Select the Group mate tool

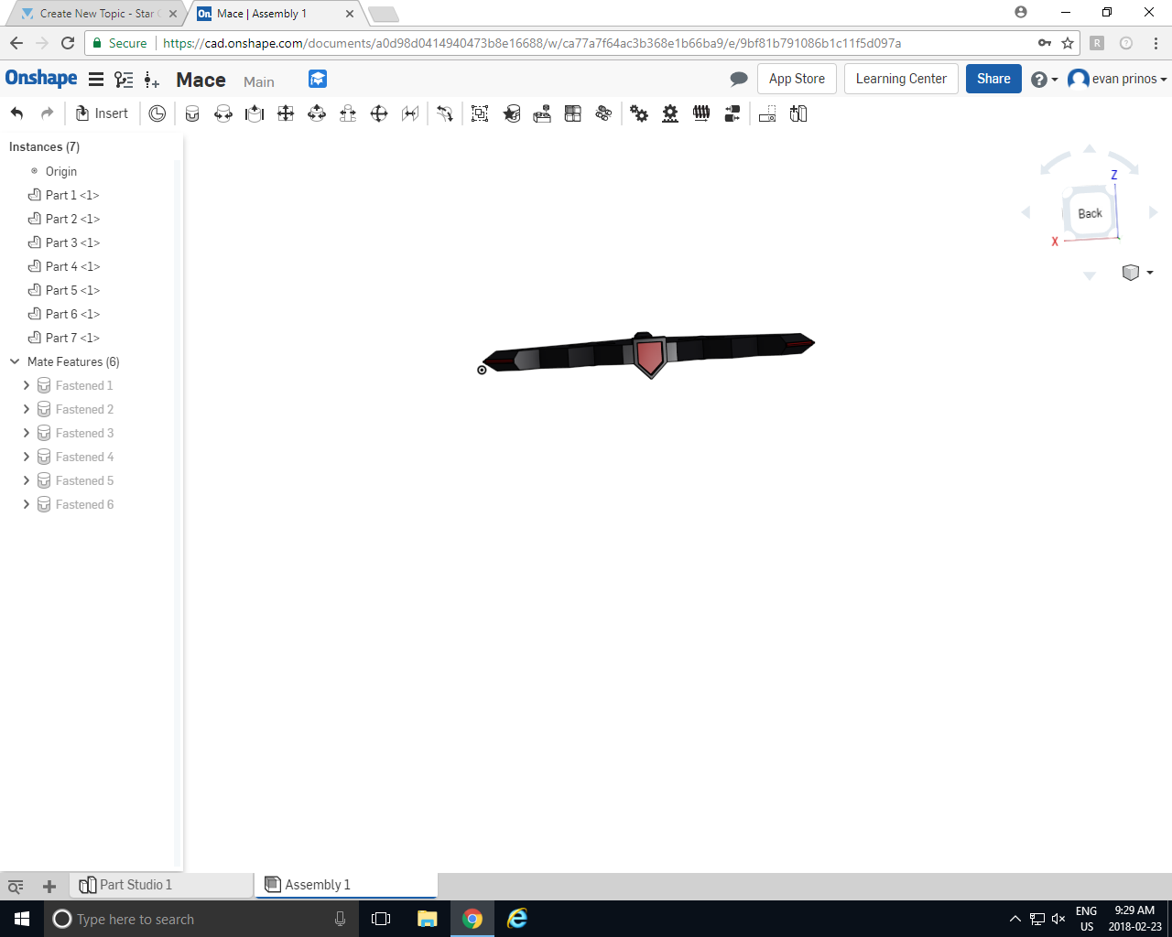[479, 113]
